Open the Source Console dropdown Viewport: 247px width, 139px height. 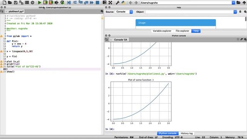[x=124, y=12]
